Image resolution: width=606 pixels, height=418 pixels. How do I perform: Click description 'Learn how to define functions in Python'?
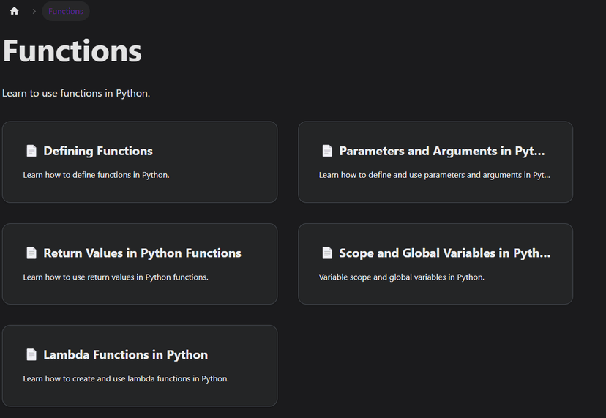click(x=96, y=175)
